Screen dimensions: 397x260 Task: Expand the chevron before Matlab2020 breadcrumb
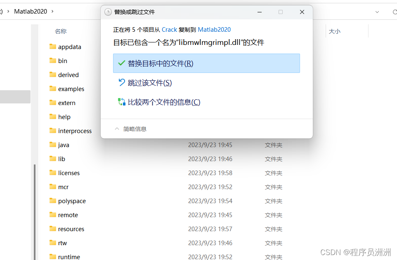(x=8, y=12)
